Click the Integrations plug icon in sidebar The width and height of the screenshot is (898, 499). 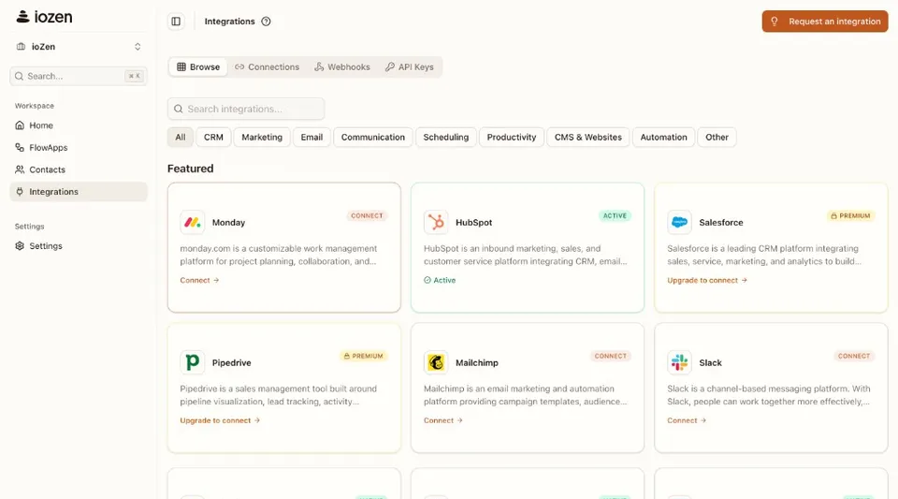tap(20, 191)
